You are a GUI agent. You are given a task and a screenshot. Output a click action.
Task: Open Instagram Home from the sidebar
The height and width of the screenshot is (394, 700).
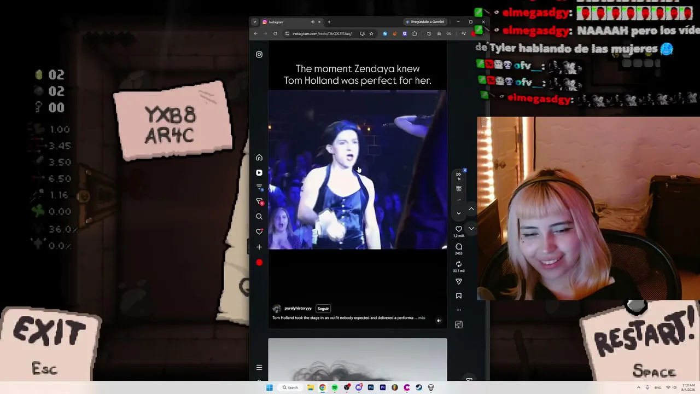[259, 158]
